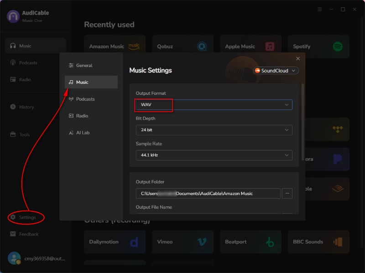Image resolution: width=365 pixels, height=273 pixels.
Task: Click the Output Folder path field
Action: 208,194
